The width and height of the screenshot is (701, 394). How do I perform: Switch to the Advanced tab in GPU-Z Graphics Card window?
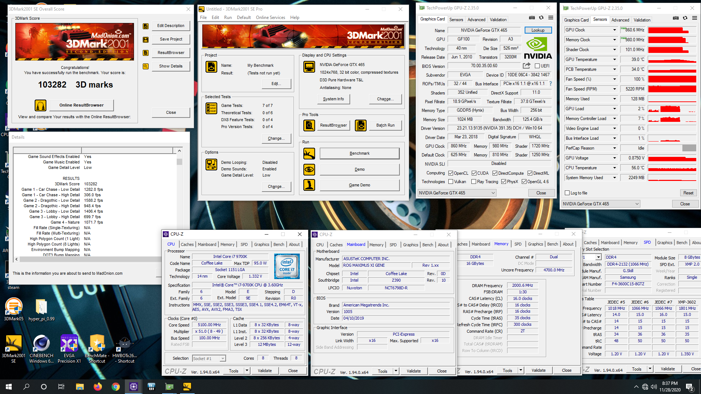[x=476, y=20]
